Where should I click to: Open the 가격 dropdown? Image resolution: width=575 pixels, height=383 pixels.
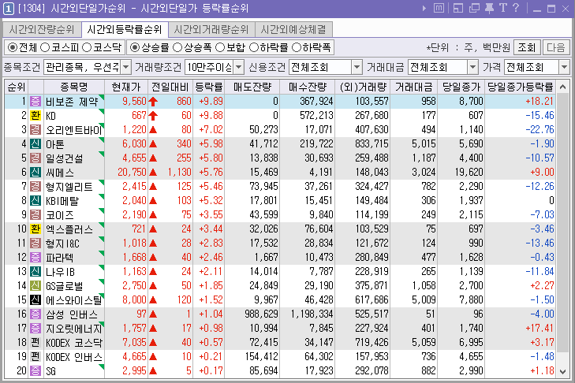tap(565, 67)
